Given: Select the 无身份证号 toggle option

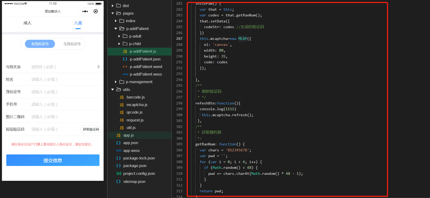Looking at the screenshot, I should (72, 44).
